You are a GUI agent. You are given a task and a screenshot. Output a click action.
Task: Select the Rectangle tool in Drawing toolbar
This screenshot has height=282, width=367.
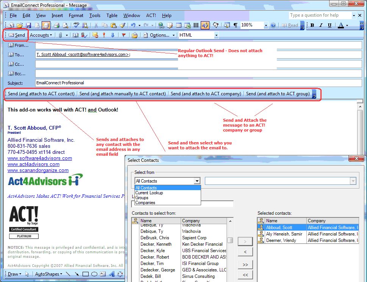86,274
